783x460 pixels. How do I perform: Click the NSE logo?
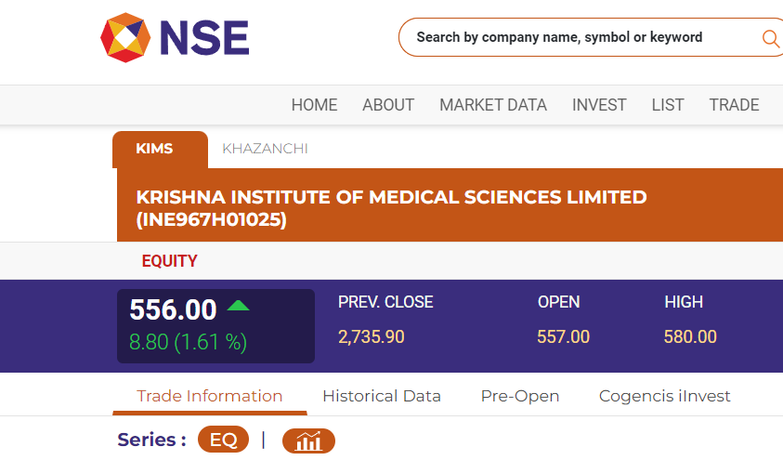pyautogui.click(x=175, y=37)
